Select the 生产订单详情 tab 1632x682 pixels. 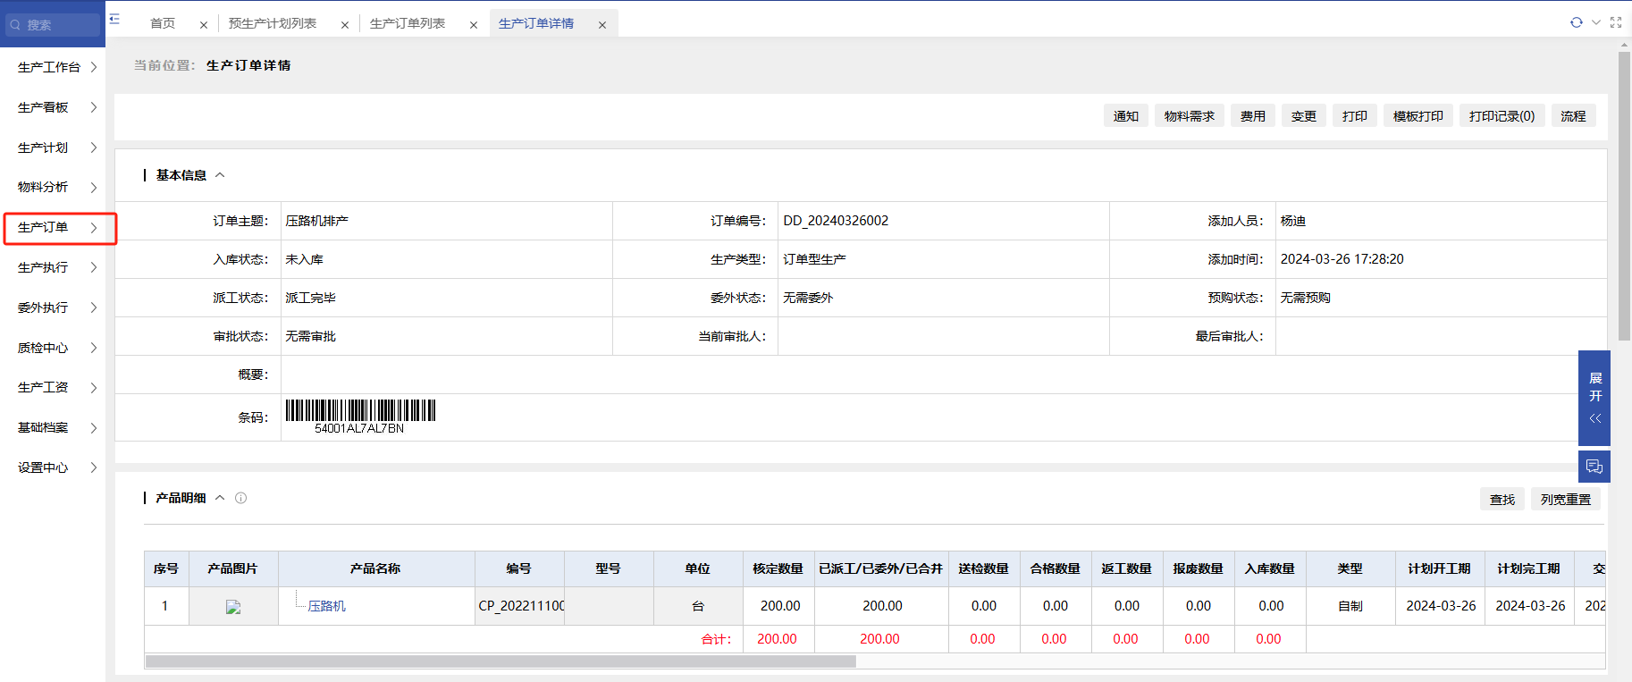[536, 23]
